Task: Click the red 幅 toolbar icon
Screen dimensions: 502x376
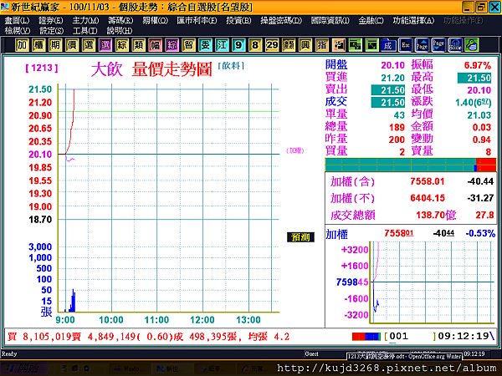Action: [x=155, y=45]
